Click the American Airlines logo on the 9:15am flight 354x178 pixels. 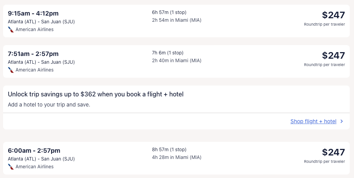coord(11,30)
